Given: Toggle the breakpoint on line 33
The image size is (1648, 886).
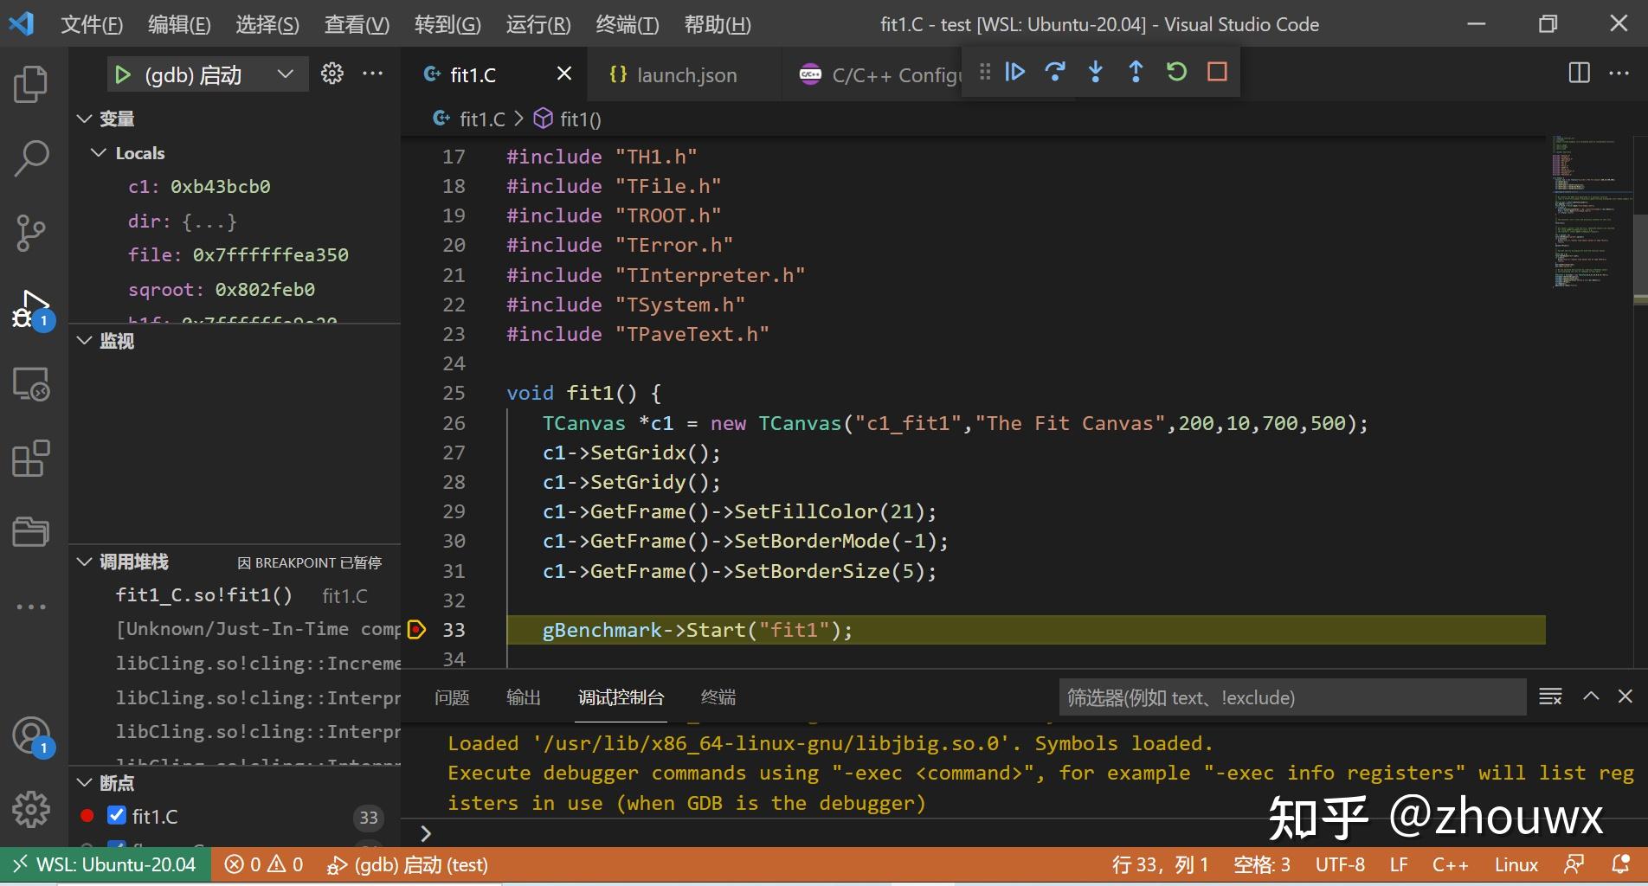Looking at the screenshot, I should 417,630.
